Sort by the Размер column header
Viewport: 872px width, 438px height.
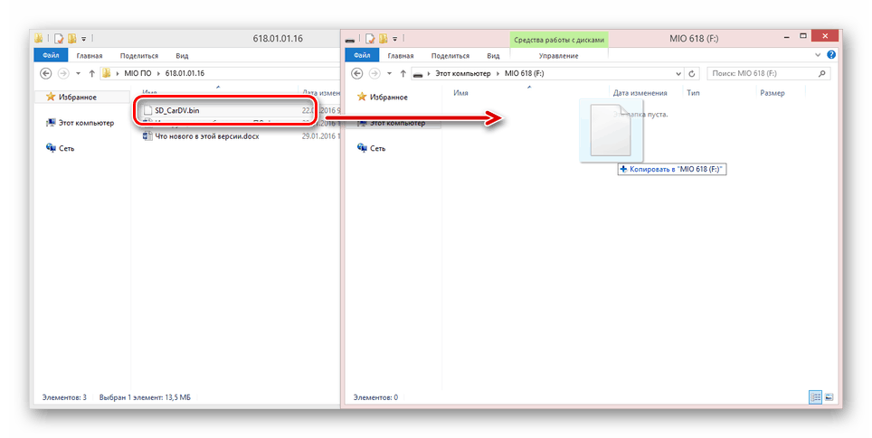coord(772,93)
